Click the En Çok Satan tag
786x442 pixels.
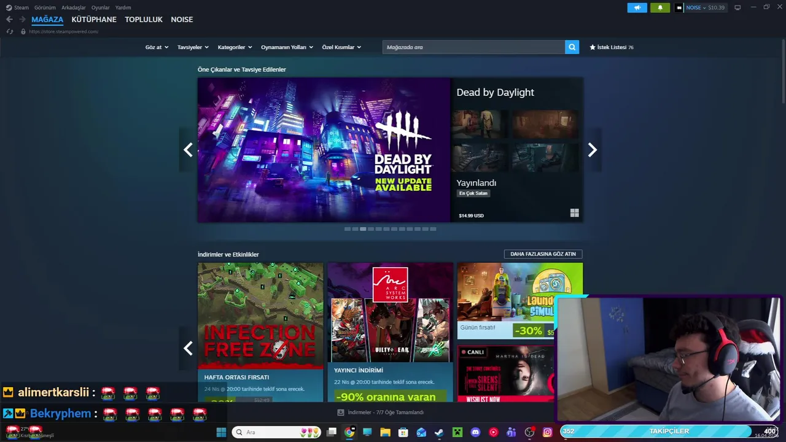tap(473, 193)
